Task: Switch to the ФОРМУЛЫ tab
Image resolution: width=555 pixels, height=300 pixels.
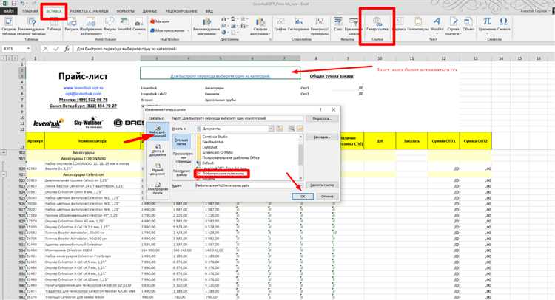Action: (126, 11)
